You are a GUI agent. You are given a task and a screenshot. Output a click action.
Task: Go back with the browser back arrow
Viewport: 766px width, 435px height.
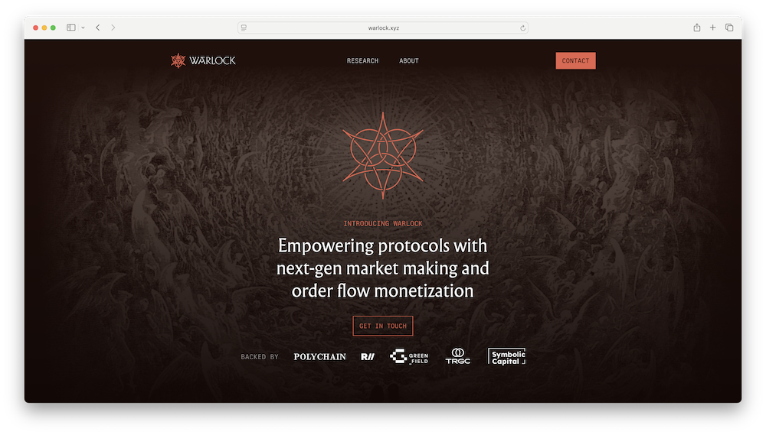click(98, 28)
